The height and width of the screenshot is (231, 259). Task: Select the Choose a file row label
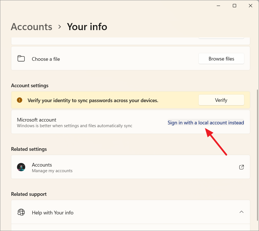click(x=46, y=59)
